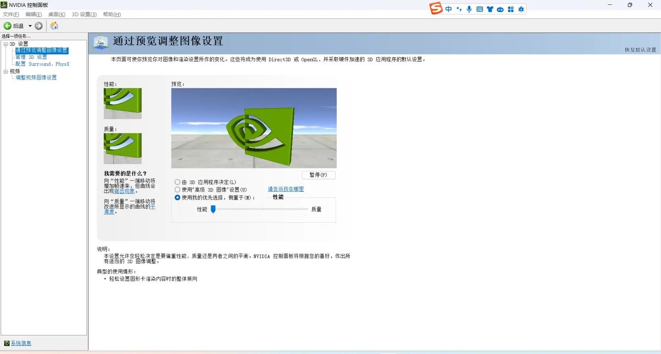Click the NVIDIA title bar app icon

click(x=4, y=5)
